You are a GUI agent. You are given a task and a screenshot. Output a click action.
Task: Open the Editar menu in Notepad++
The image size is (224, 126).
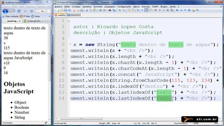67,7
